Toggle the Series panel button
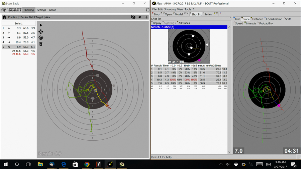Image resolution: width=301 pixels, height=169 pixels. coord(207,14)
